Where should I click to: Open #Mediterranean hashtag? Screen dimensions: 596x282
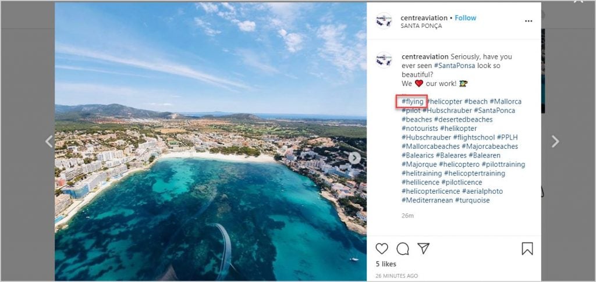pos(427,201)
